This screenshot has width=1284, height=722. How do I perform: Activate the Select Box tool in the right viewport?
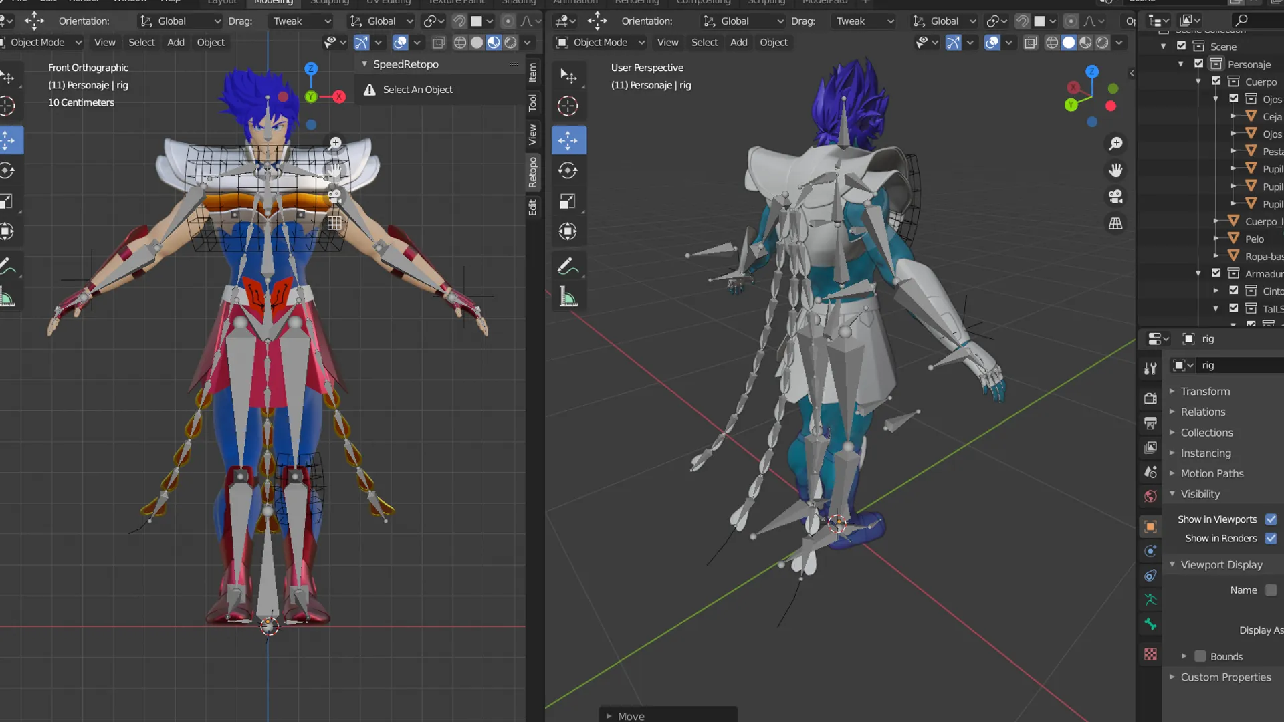pyautogui.click(x=568, y=76)
